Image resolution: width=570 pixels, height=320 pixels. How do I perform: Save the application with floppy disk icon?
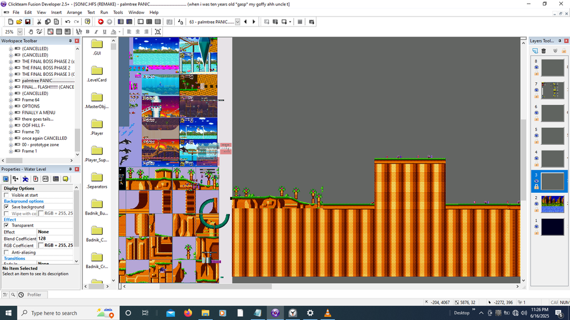[x=28, y=22]
